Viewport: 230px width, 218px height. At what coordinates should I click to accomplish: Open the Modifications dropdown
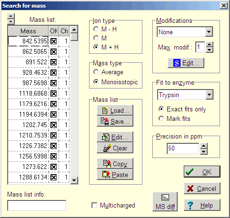209,32
